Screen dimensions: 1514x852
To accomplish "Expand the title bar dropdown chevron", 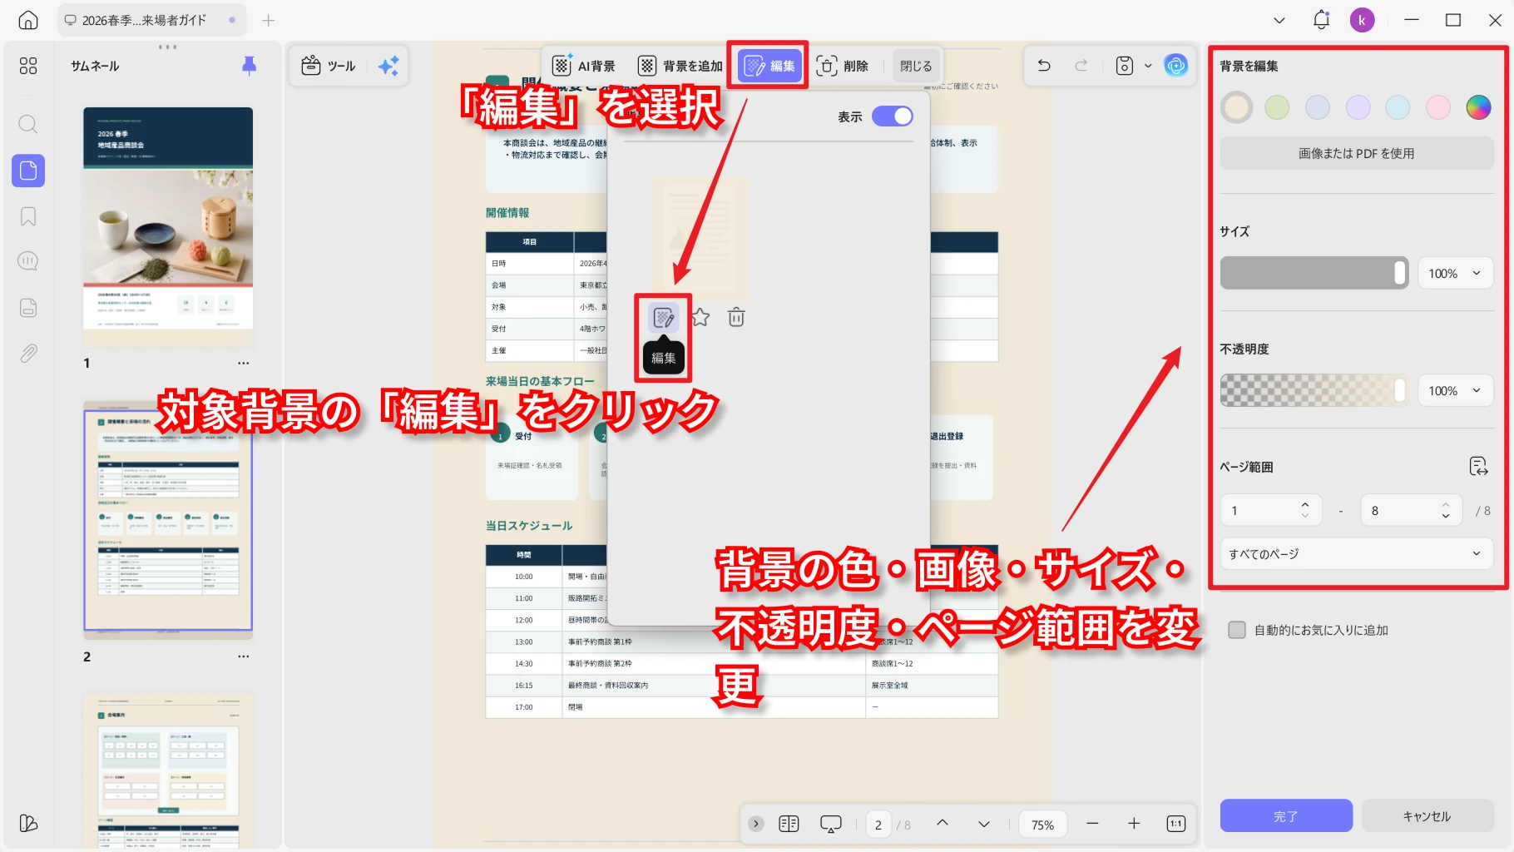I will tap(1279, 20).
